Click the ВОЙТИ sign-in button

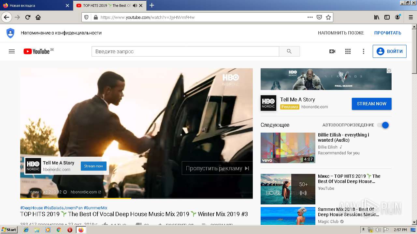click(x=390, y=51)
